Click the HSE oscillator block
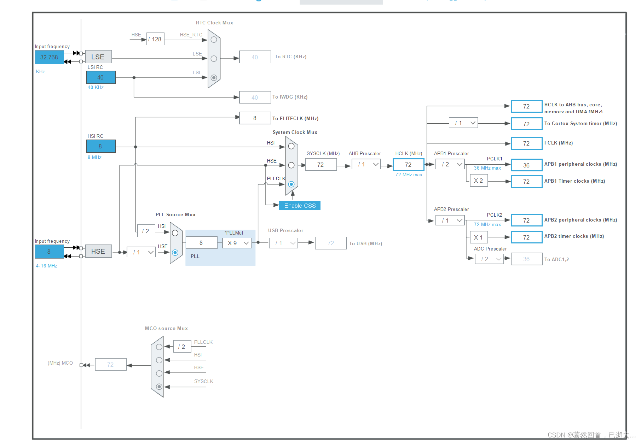 (x=98, y=251)
